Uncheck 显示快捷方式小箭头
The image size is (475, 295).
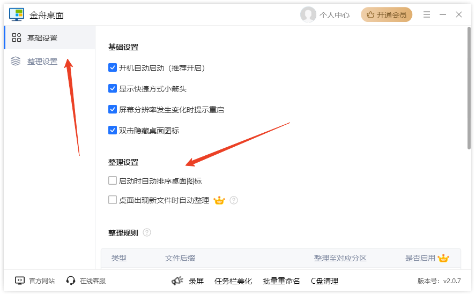(x=113, y=89)
